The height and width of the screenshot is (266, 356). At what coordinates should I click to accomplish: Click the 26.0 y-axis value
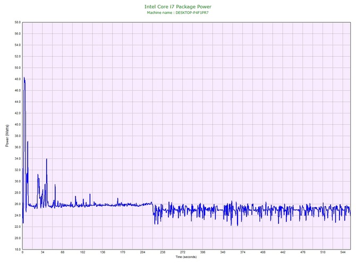click(18, 204)
